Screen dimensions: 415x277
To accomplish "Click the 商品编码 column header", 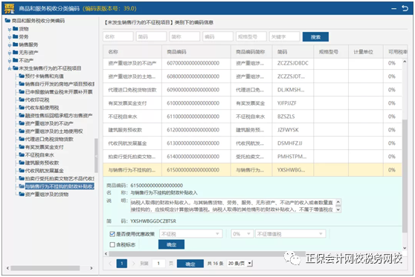I will (x=196, y=52).
